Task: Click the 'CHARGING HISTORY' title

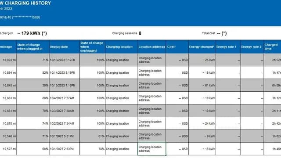Action: click(28, 3)
